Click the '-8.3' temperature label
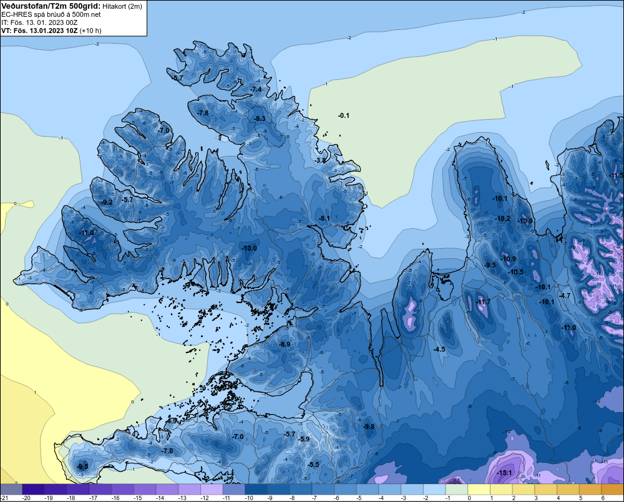Screen dimensions: 624x502 click(260, 118)
